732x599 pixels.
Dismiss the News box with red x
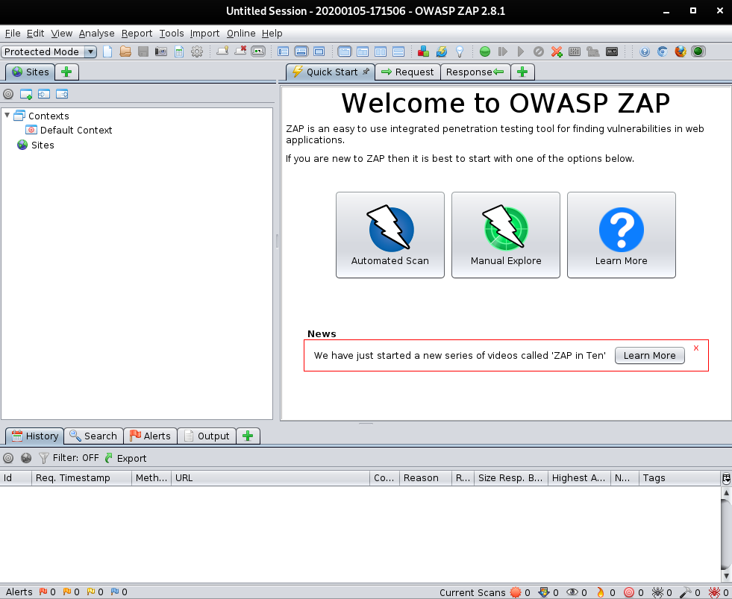tap(696, 348)
